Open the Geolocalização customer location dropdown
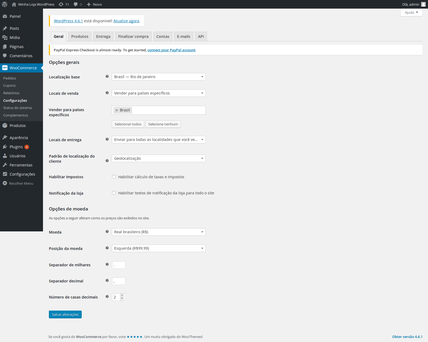Viewport: 428px width, 342px height. pyautogui.click(x=159, y=158)
